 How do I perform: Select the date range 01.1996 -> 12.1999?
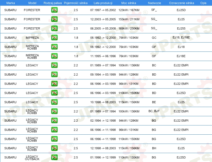coord(103,157)
